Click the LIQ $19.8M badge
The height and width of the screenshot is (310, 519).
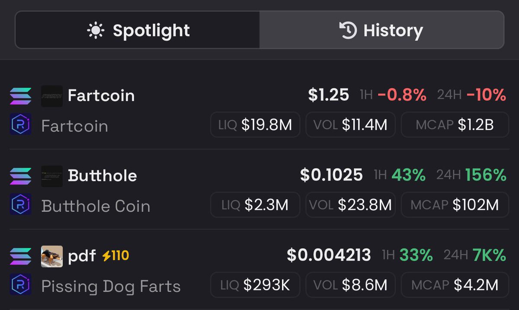(255, 125)
